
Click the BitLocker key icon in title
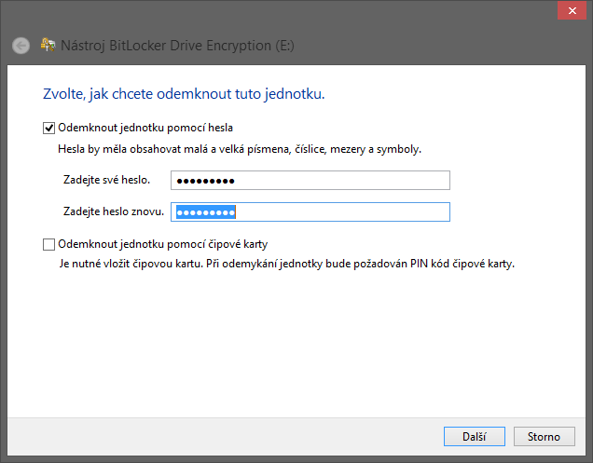[x=48, y=45]
